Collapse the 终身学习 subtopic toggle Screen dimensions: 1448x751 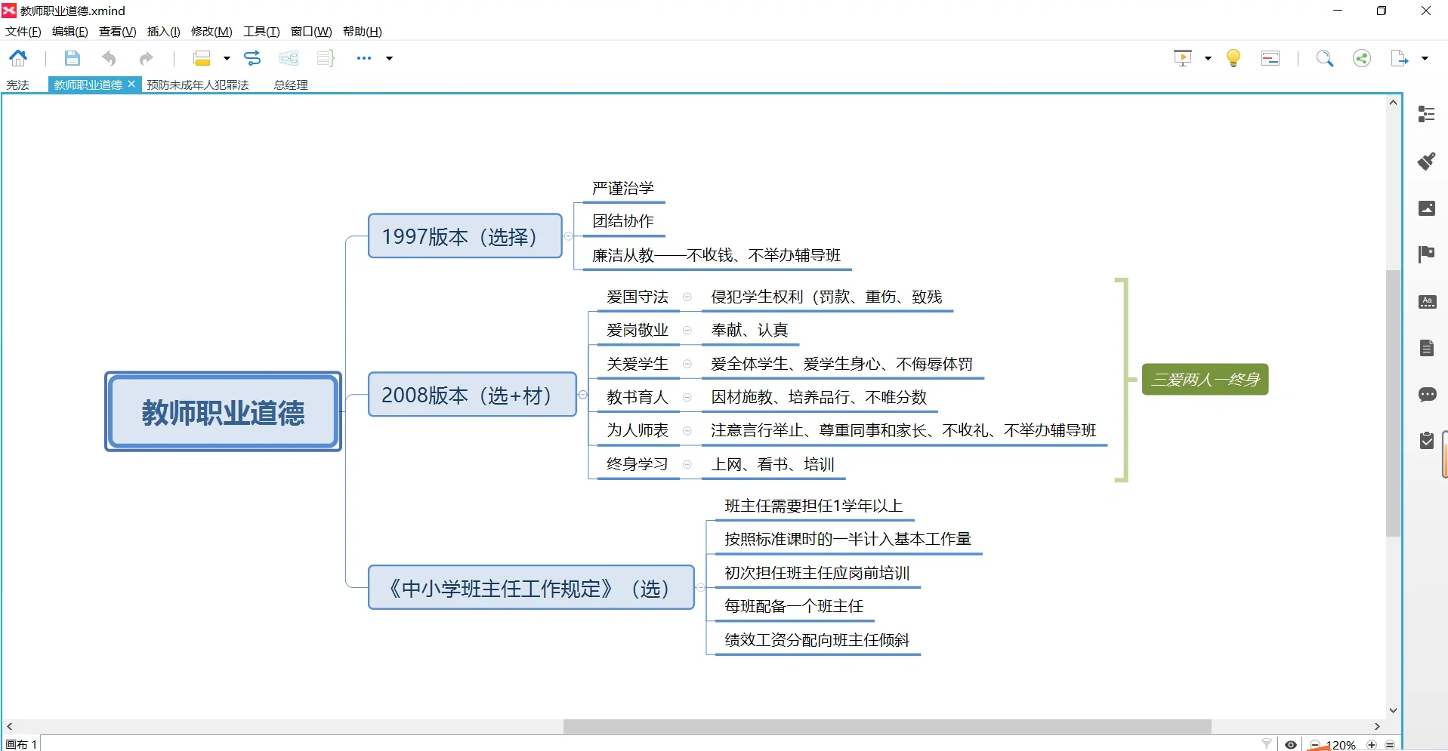click(687, 464)
